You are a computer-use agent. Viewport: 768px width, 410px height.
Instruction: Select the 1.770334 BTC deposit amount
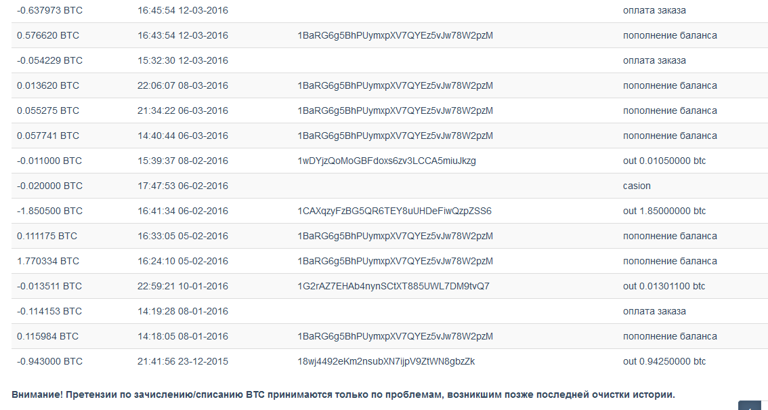point(48,261)
